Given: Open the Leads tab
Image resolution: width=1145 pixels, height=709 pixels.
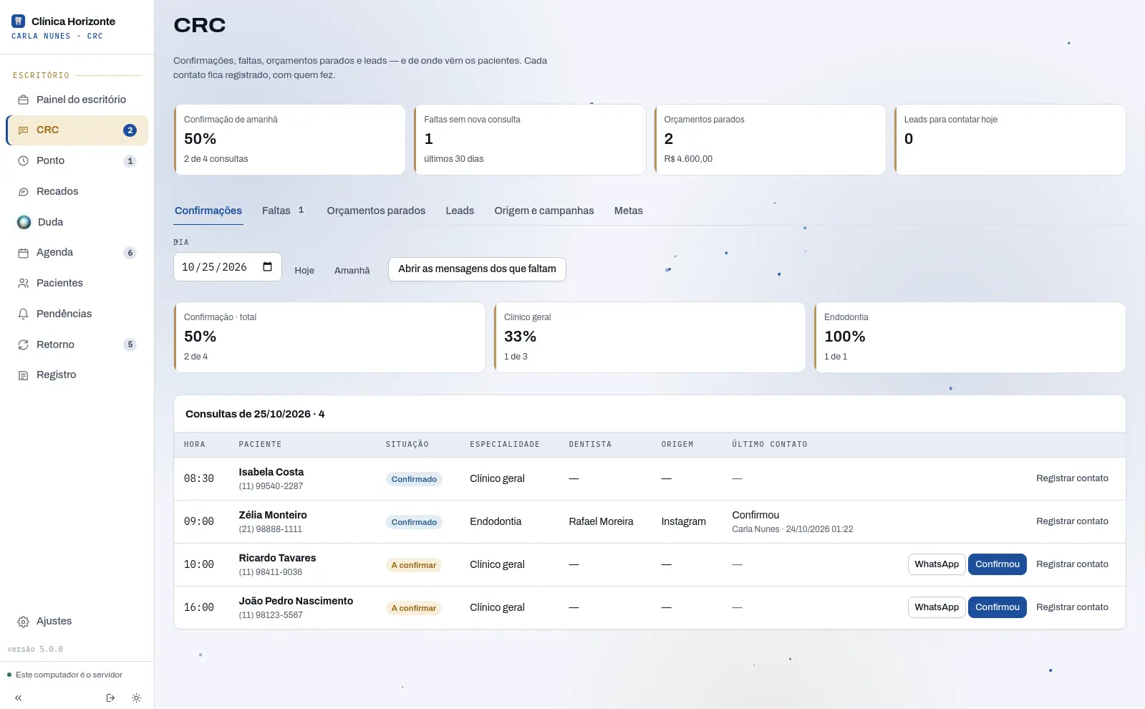Looking at the screenshot, I should coord(460,211).
